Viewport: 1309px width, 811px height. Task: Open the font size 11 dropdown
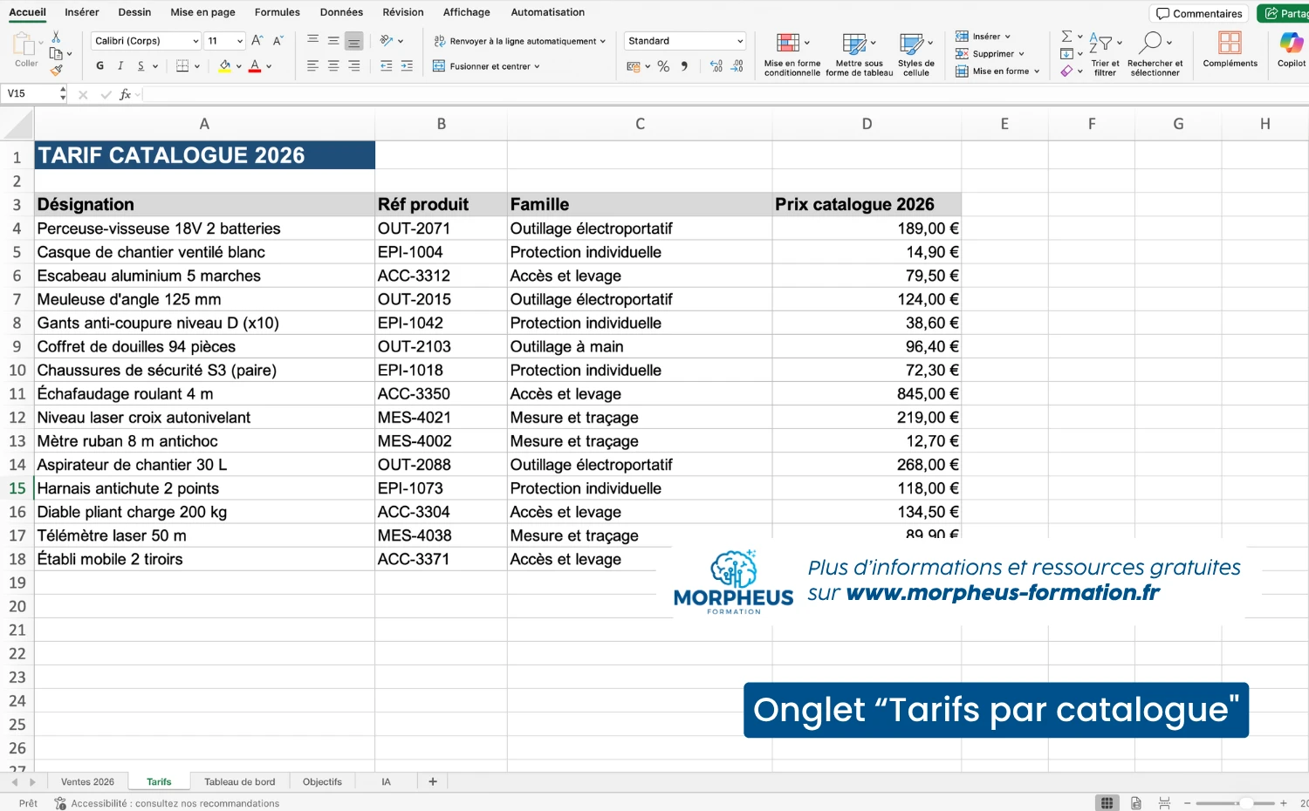(x=225, y=41)
